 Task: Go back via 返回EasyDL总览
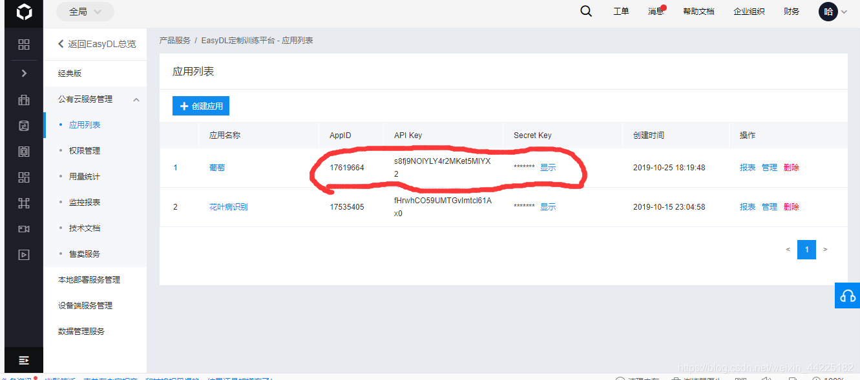pyautogui.click(x=97, y=45)
